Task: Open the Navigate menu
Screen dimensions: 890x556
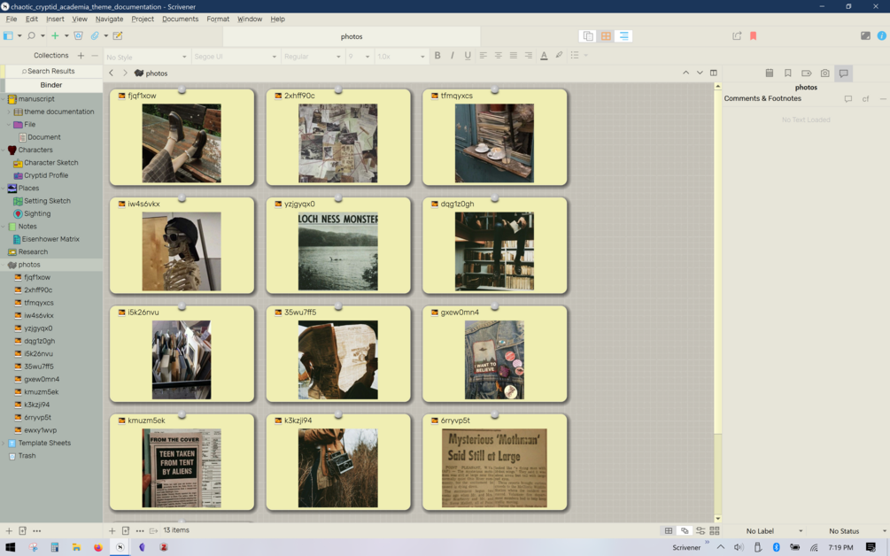Action: [109, 19]
